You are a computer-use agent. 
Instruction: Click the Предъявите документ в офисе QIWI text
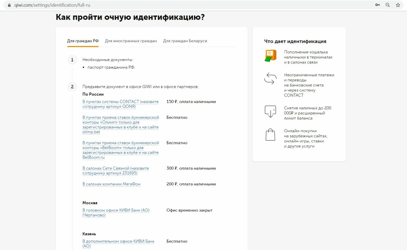coord(140,87)
